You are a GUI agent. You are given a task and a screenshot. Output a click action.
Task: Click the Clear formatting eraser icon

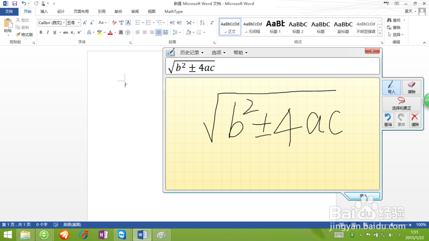pos(115,23)
